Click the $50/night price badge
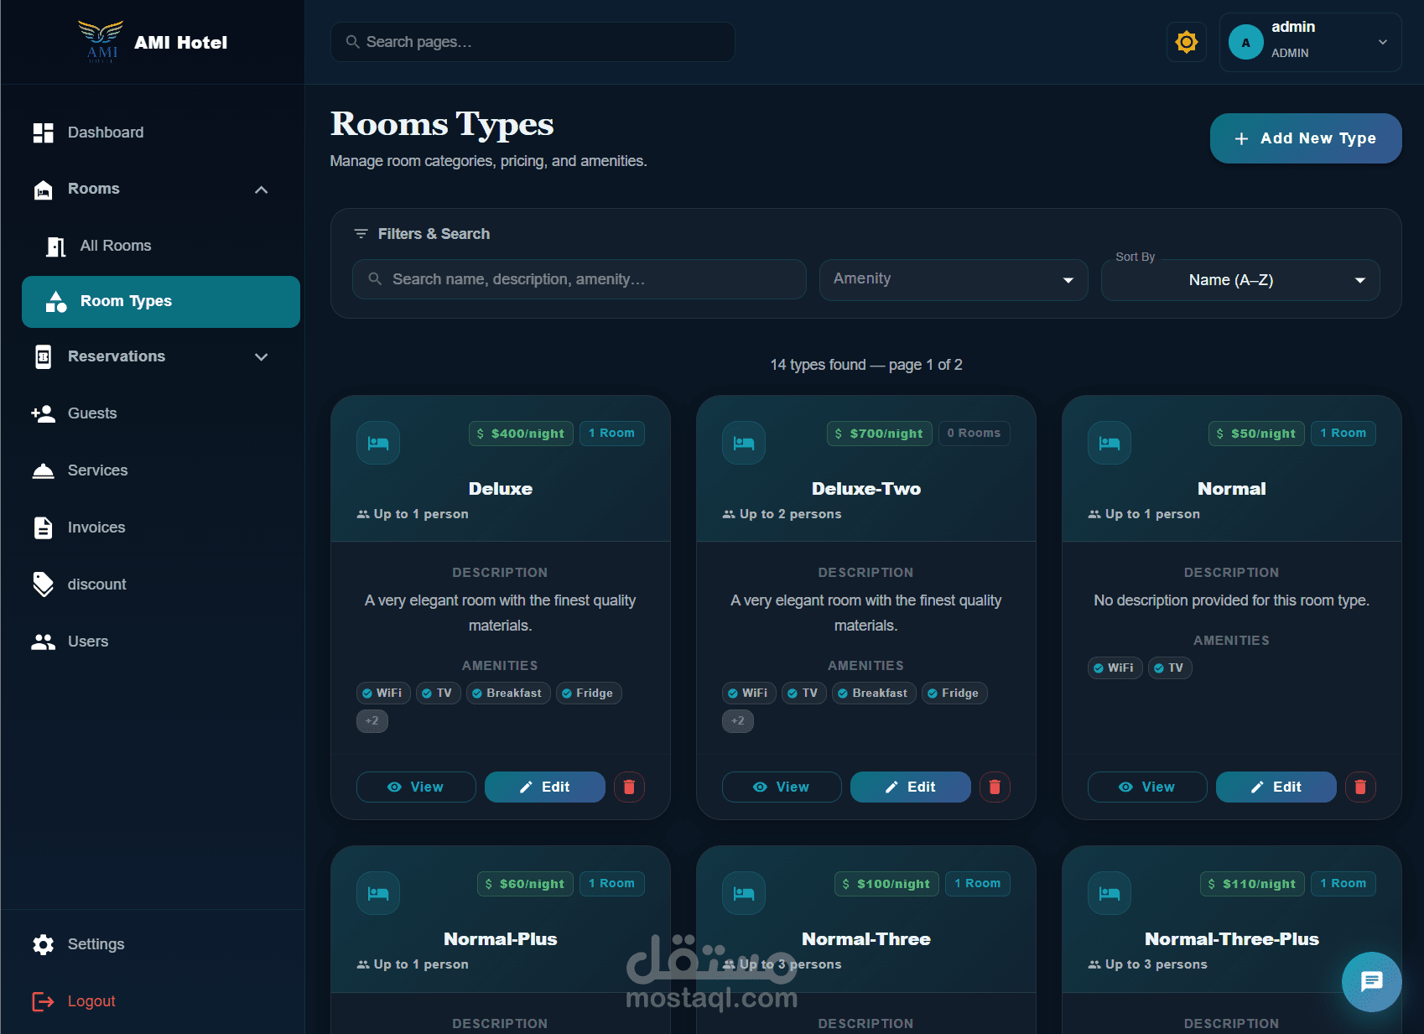1424x1034 pixels. [x=1256, y=434]
